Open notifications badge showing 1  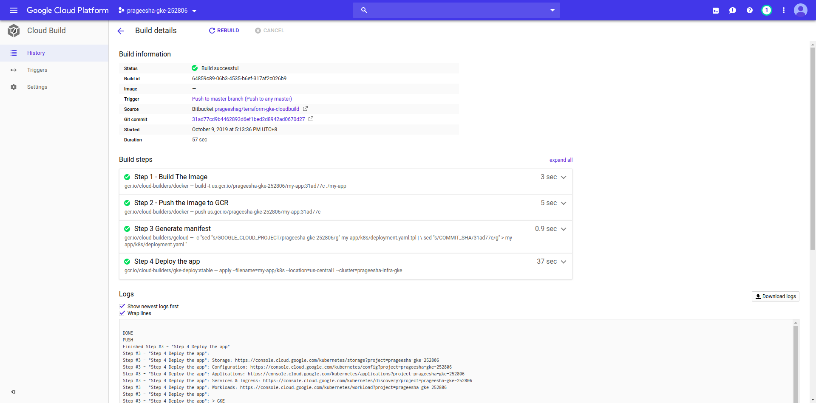(x=767, y=10)
